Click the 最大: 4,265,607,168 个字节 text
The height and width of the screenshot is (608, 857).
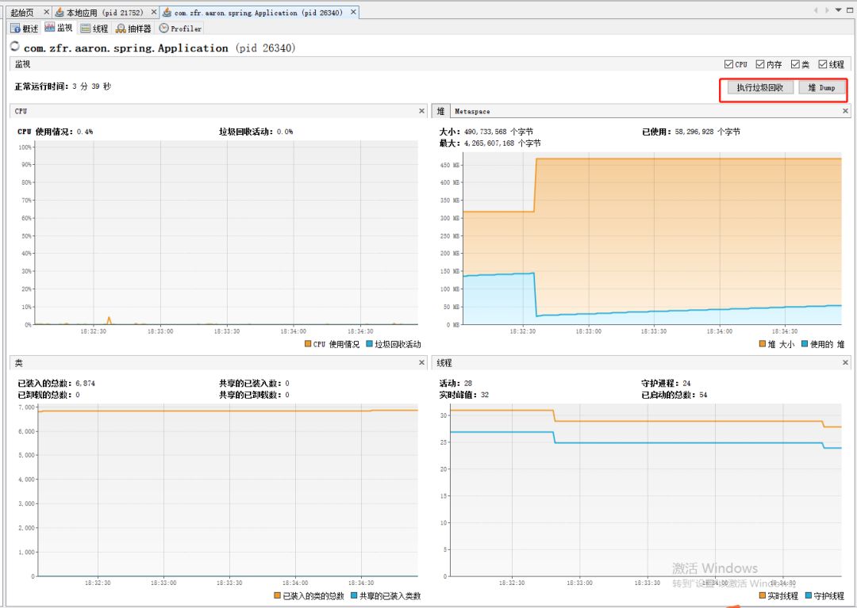click(490, 143)
